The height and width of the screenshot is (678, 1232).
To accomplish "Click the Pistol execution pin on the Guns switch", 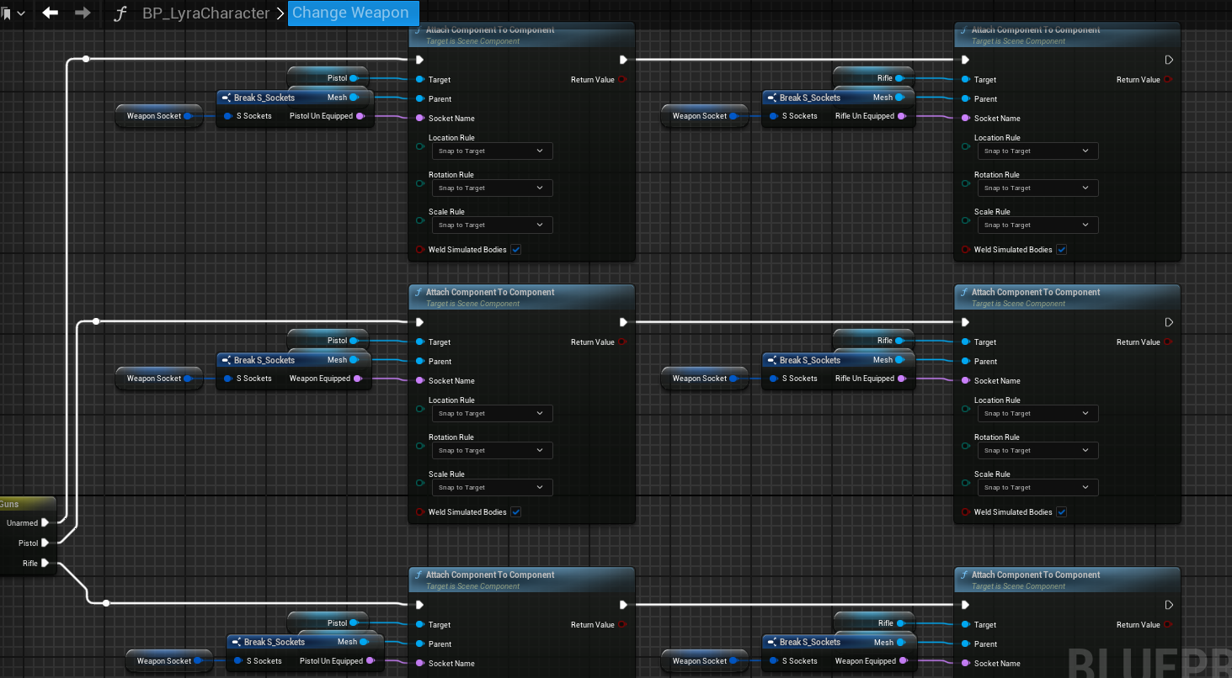I will pyautogui.click(x=45, y=543).
